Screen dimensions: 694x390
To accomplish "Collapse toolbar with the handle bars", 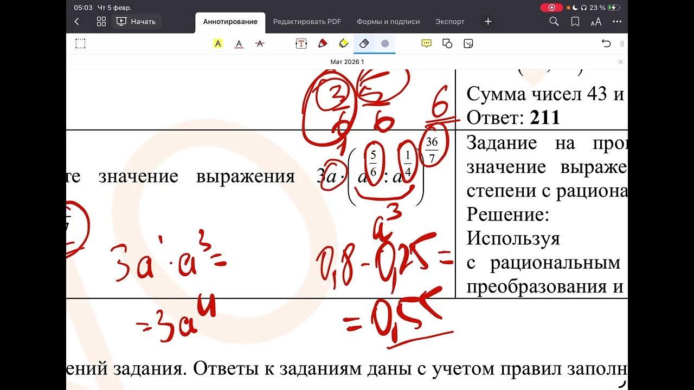I will point(622,44).
